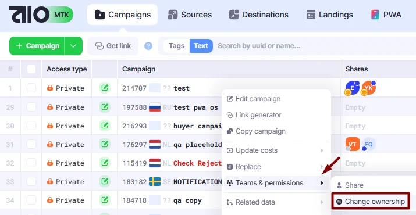Click campaign name 'test pwa os'
416x215 pixels.
point(196,107)
